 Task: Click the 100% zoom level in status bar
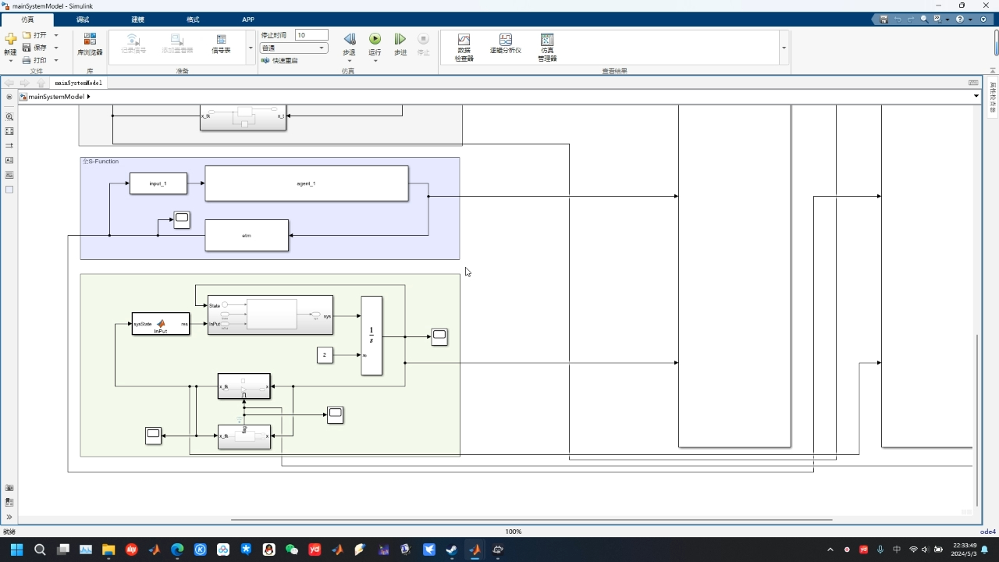pos(513,532)
